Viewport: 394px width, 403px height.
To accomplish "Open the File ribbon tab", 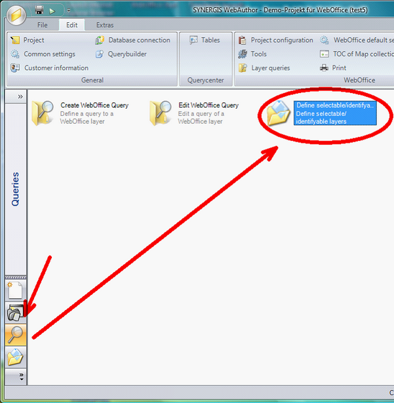I will coord(43,25).
